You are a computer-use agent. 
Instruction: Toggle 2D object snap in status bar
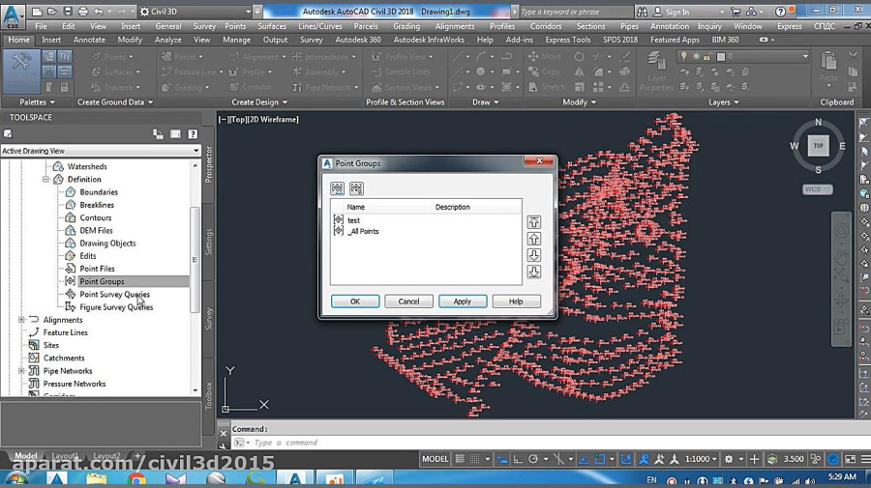[x=600, y=459]
